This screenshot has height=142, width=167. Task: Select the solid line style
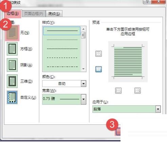coord(62,31)
